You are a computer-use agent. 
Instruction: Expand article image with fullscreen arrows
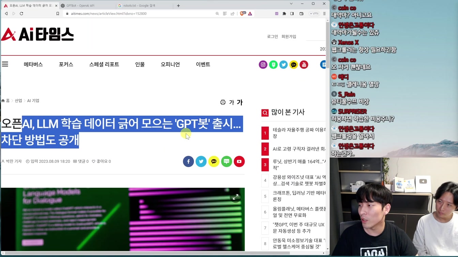pos(235,197)
